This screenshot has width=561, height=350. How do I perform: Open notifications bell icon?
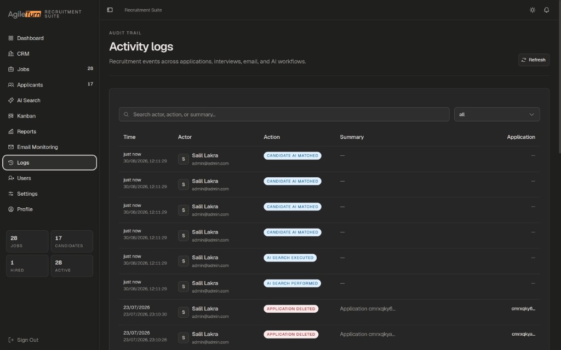pyautogui.click(x=546, y=10)
